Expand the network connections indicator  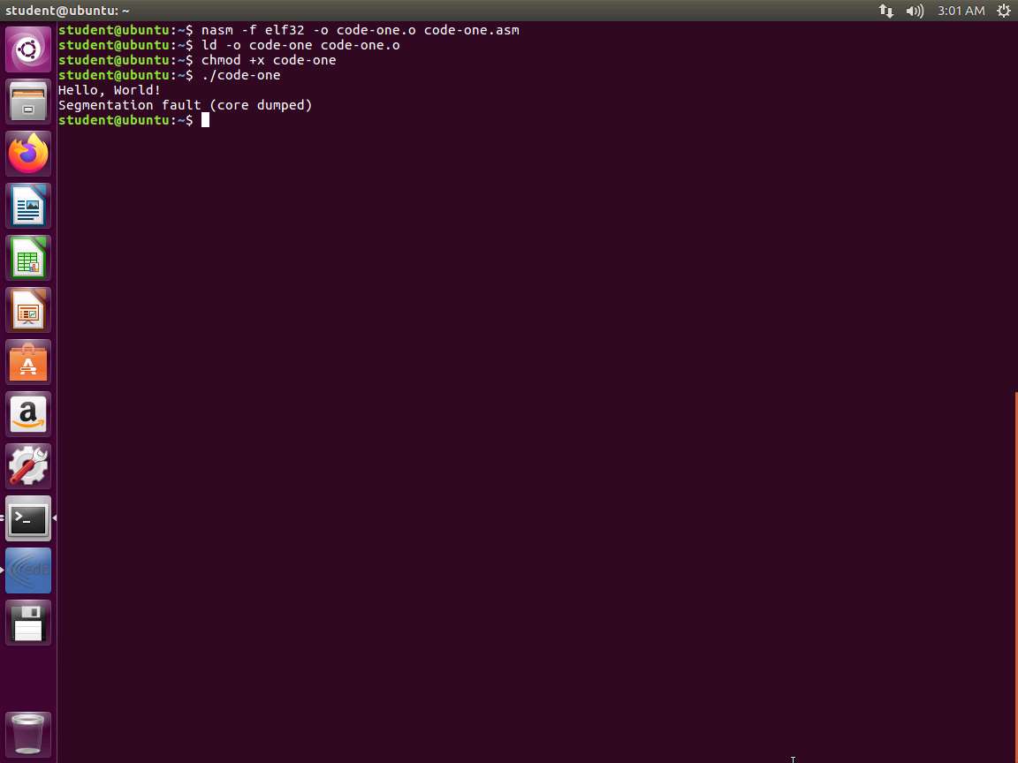(885, 11)
